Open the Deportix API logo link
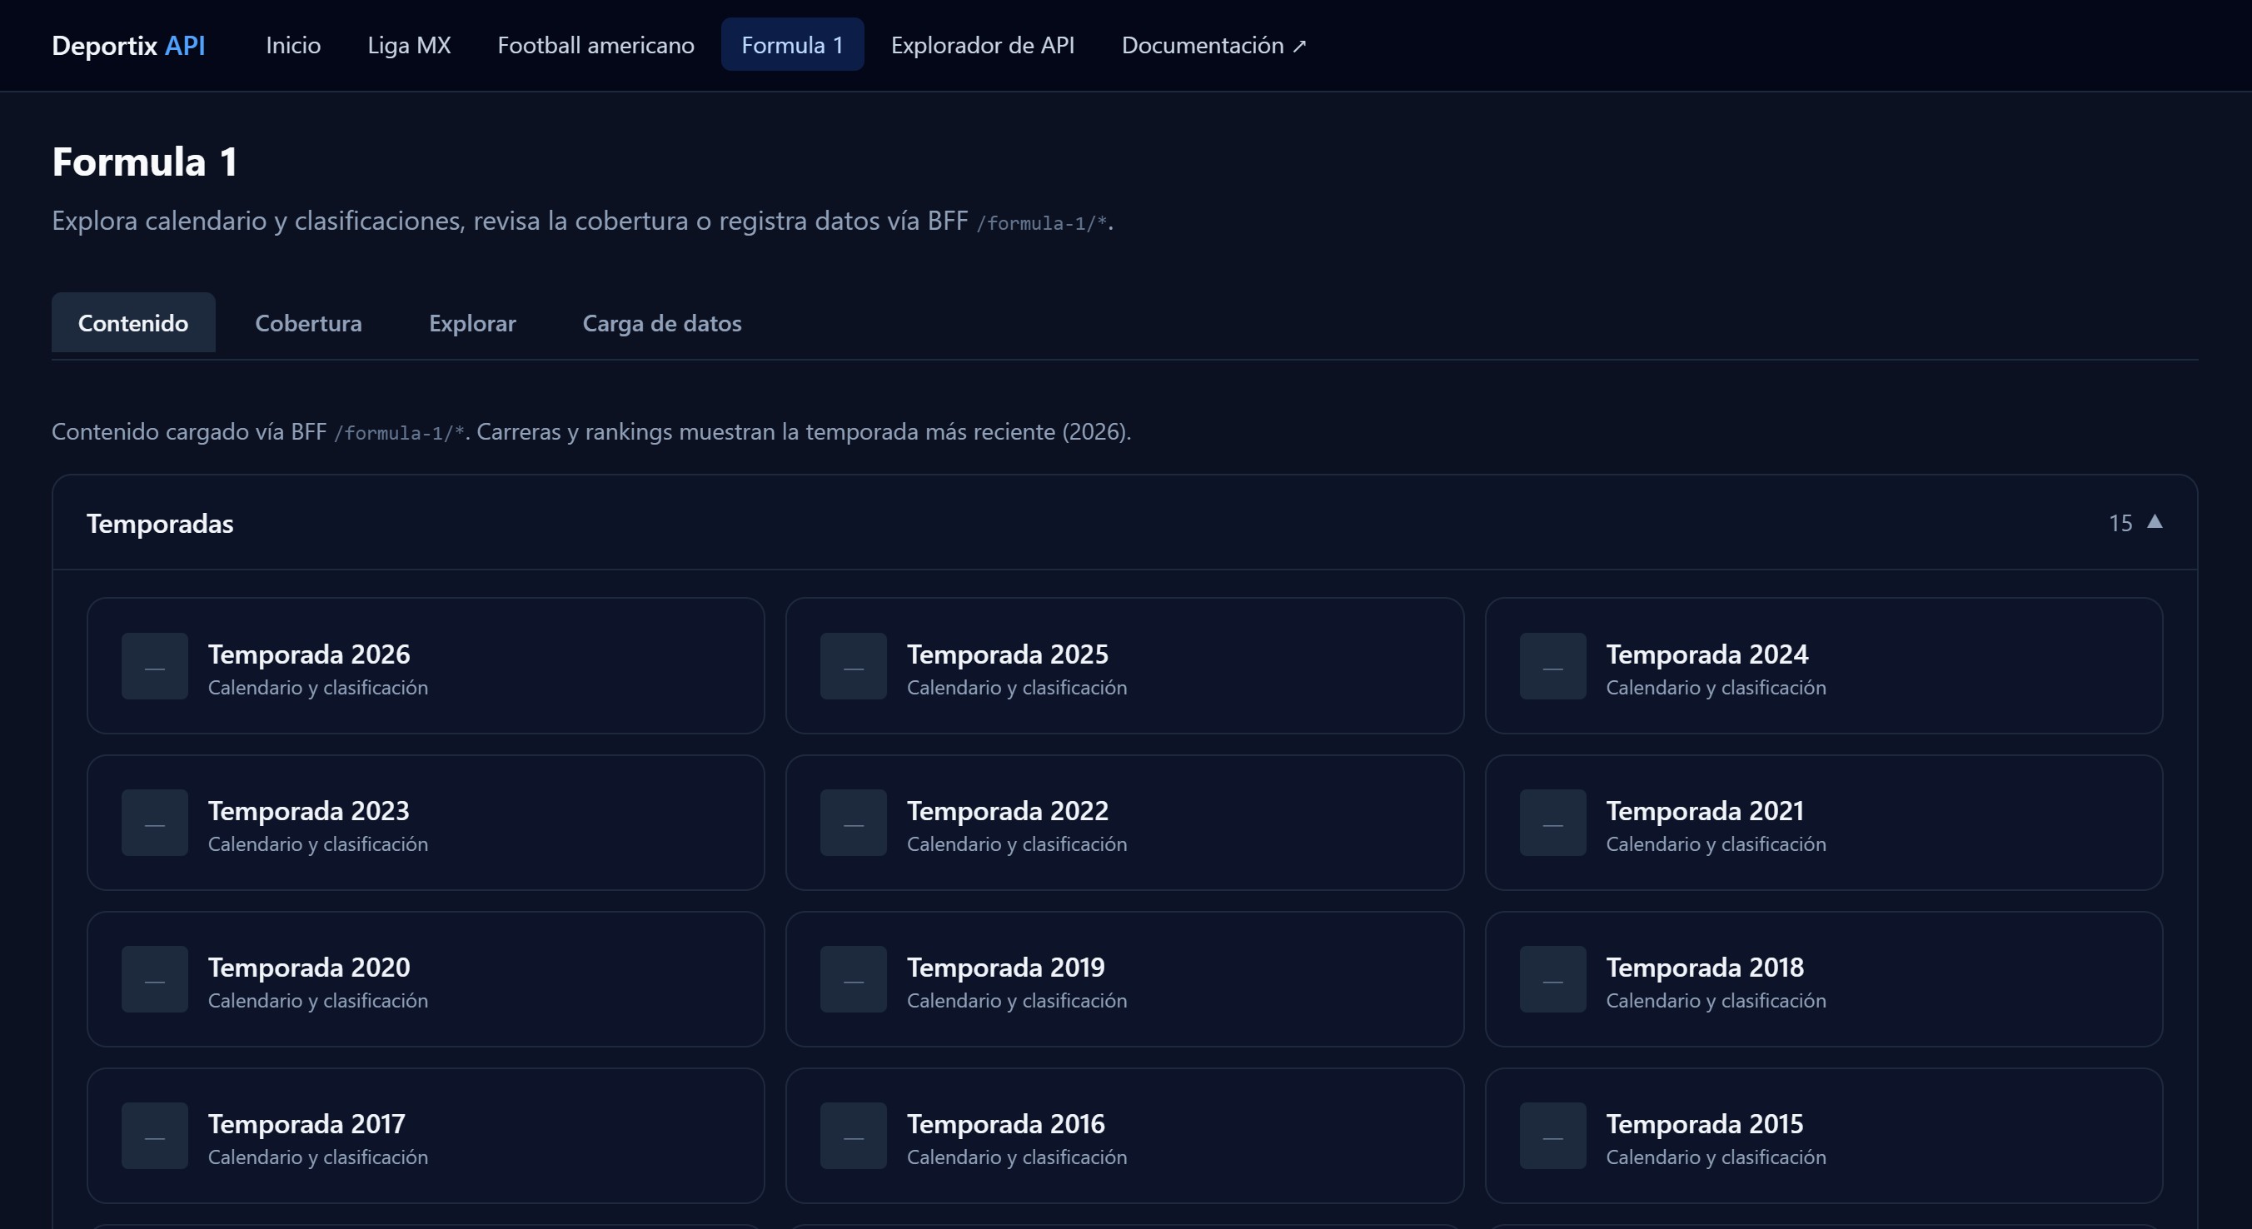 tap(128, 45)
